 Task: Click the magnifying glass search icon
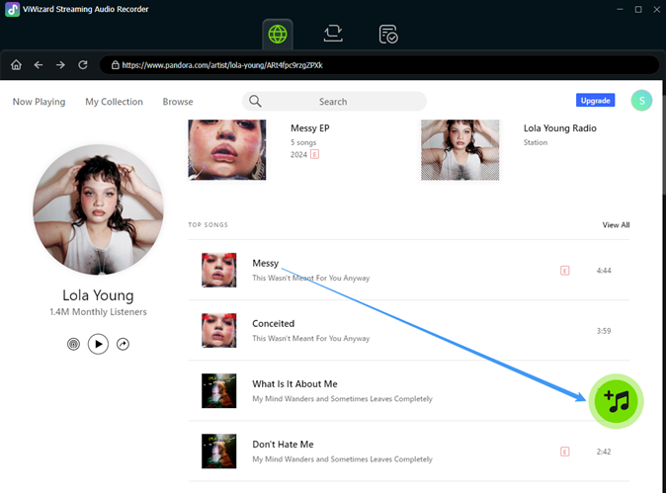click(x=255, y=101)
